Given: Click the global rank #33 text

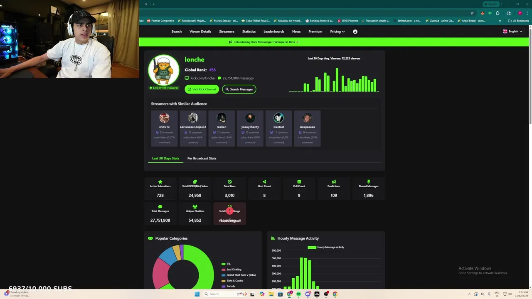Looking at the screenshot, I should (x=212, y=70).
